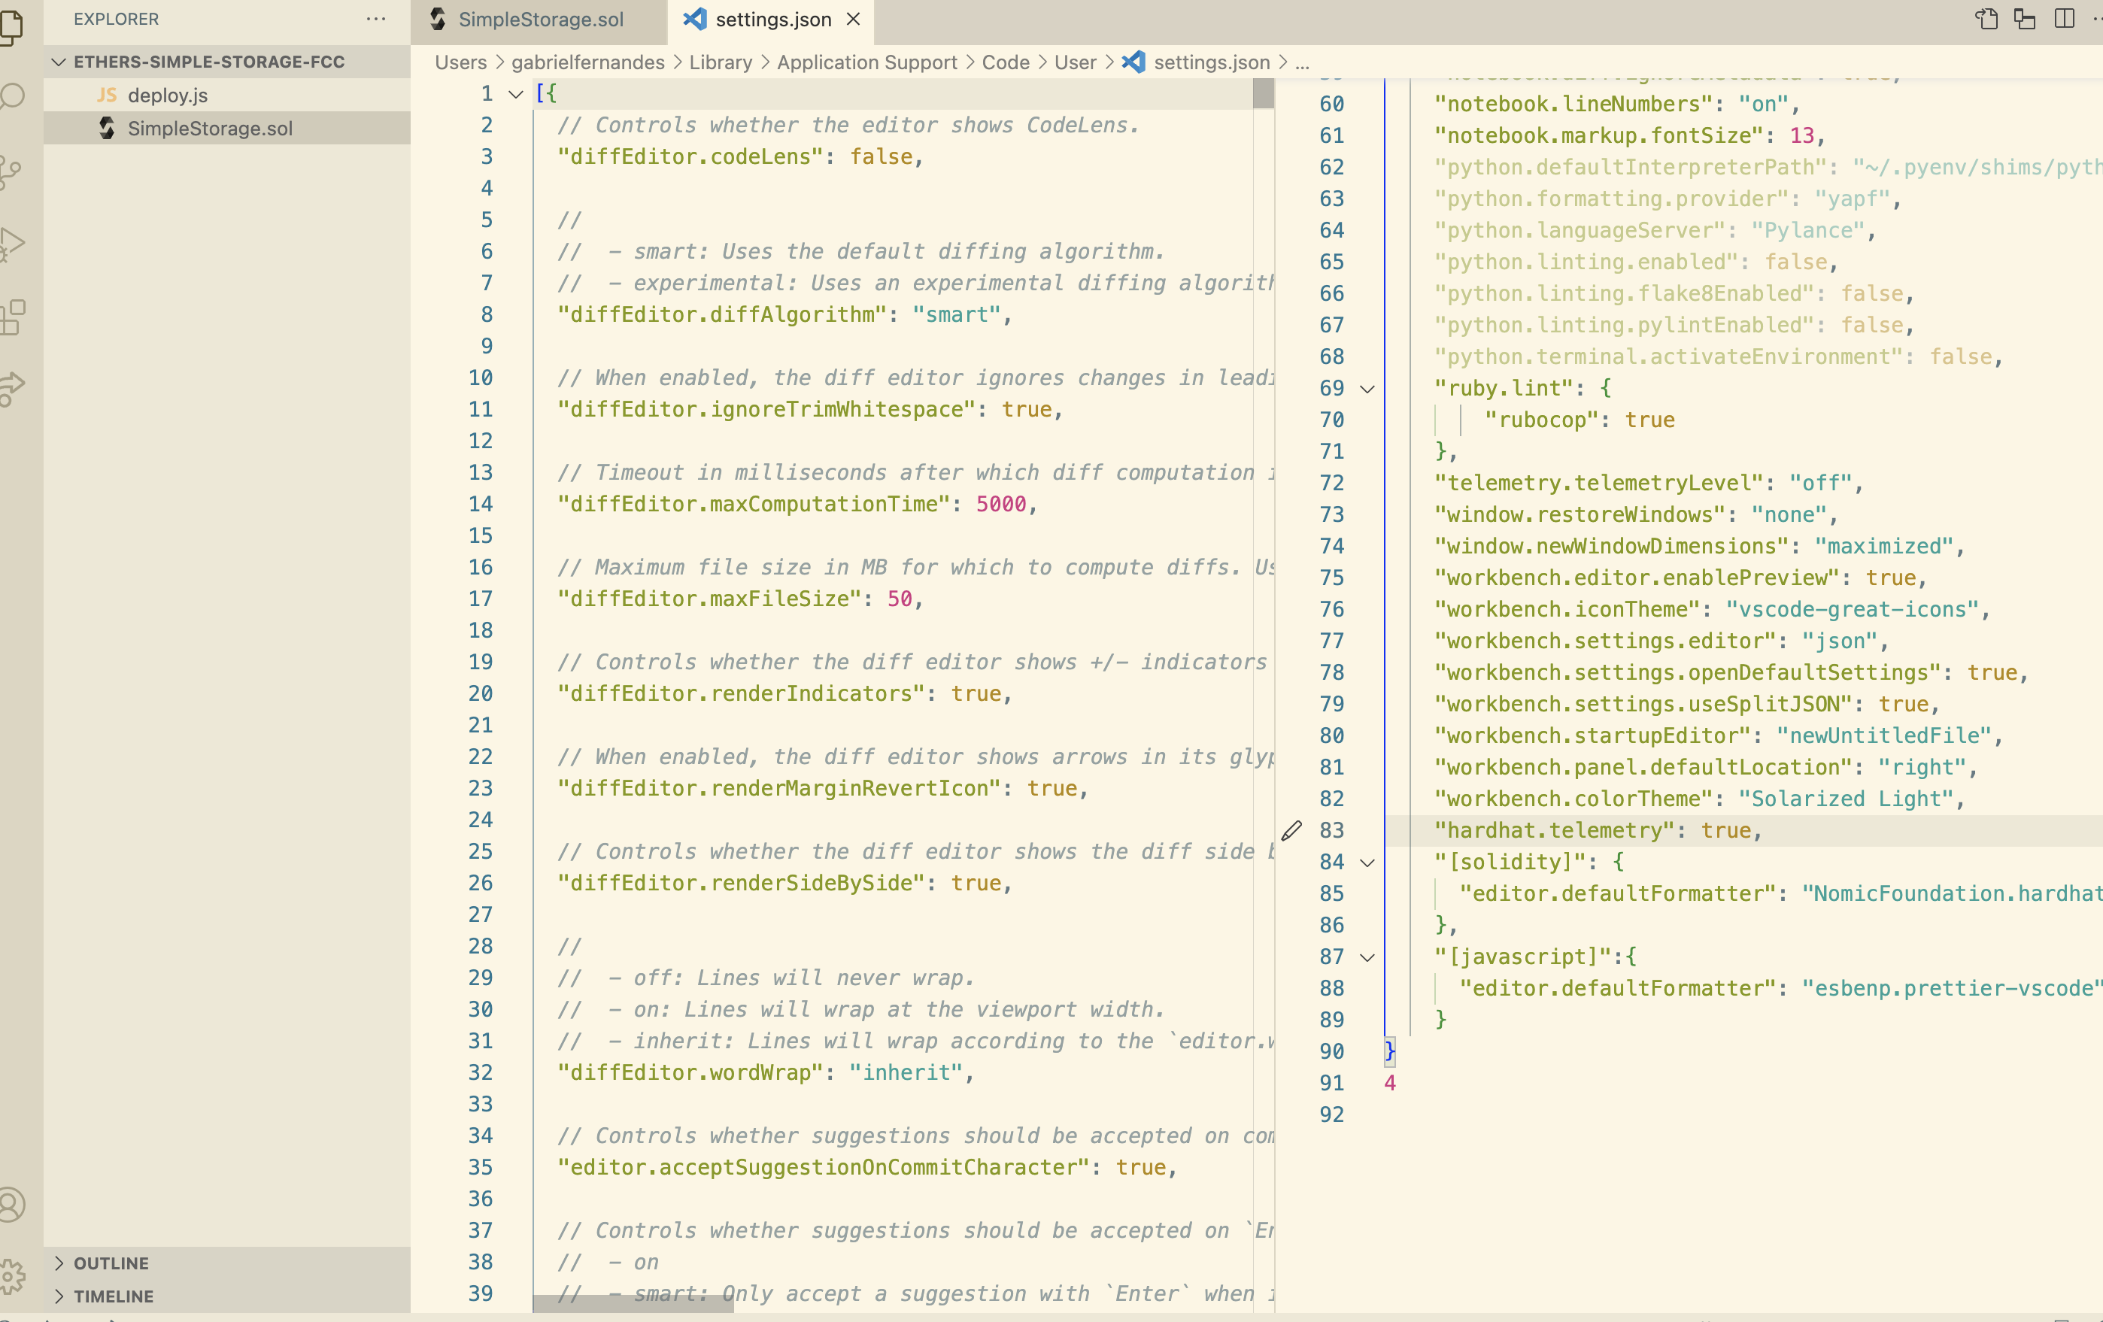
Task: Click Solidity icon beside SimpleStorage.sol in Explorer
Action: [x=107, y=129]
